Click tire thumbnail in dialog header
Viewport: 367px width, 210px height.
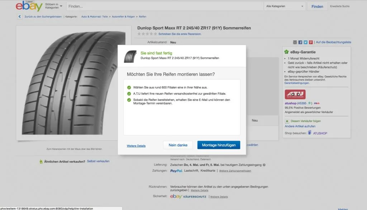pos(130,56)
